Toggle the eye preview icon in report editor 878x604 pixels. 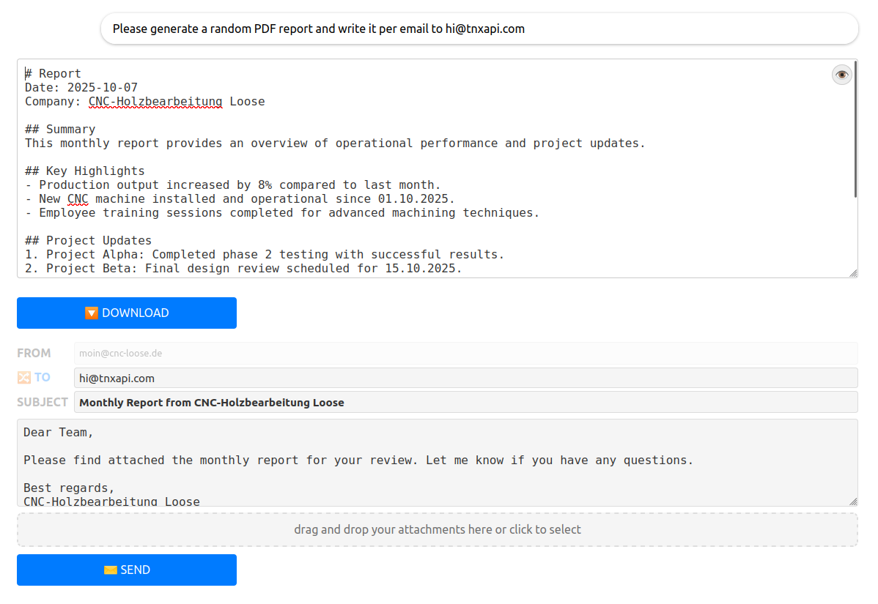pyautogui.click(x=842, y=75)
